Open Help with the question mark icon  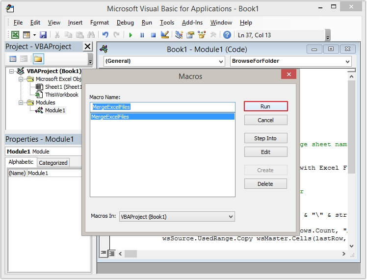(227, 35)
